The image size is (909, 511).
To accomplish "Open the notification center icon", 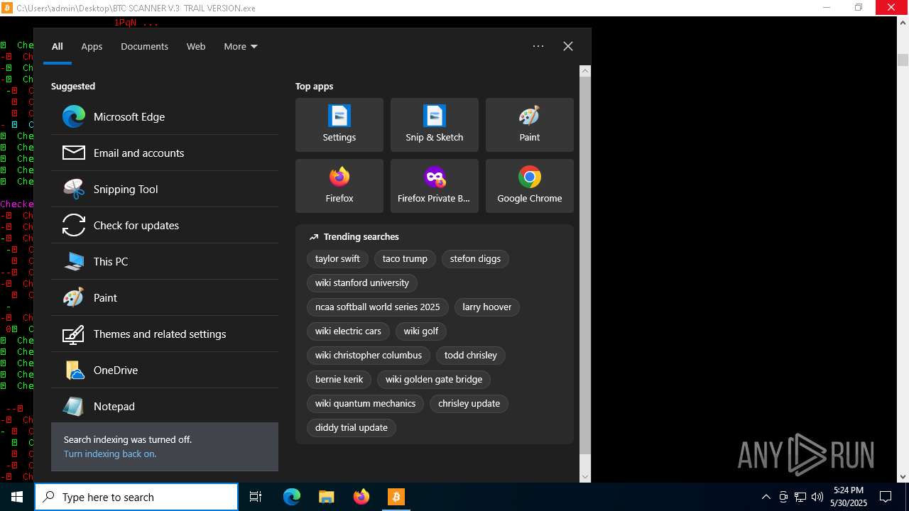I will pos(886,497).
